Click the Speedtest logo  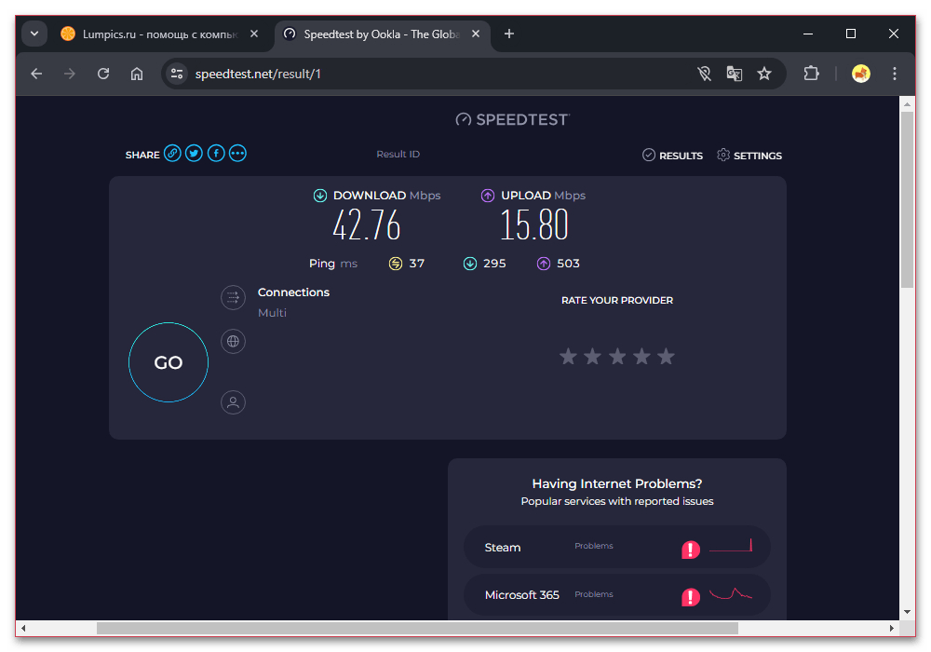tap(513, 120)
